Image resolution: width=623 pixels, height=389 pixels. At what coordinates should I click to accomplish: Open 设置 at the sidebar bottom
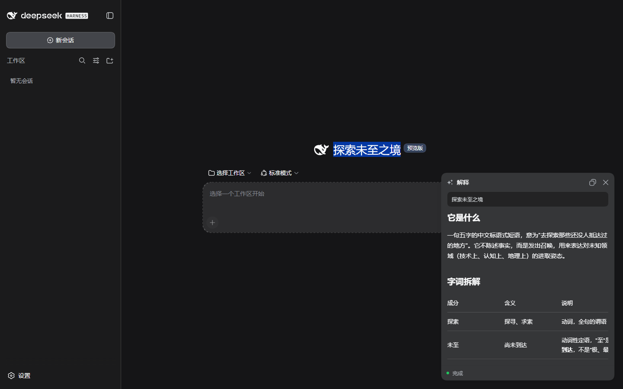(19, 376)
